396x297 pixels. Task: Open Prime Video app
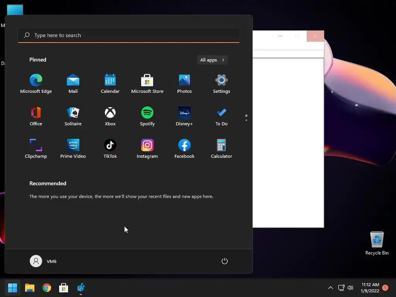tap(73, 149)
